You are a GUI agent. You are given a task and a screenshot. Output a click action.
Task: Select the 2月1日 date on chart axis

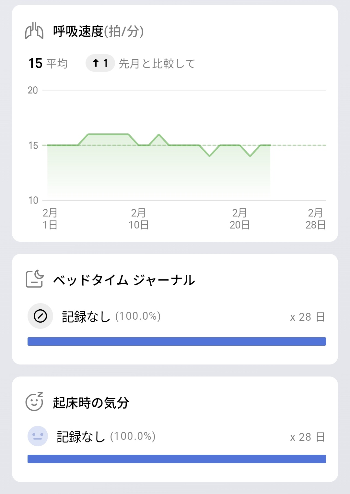[50, 219]
